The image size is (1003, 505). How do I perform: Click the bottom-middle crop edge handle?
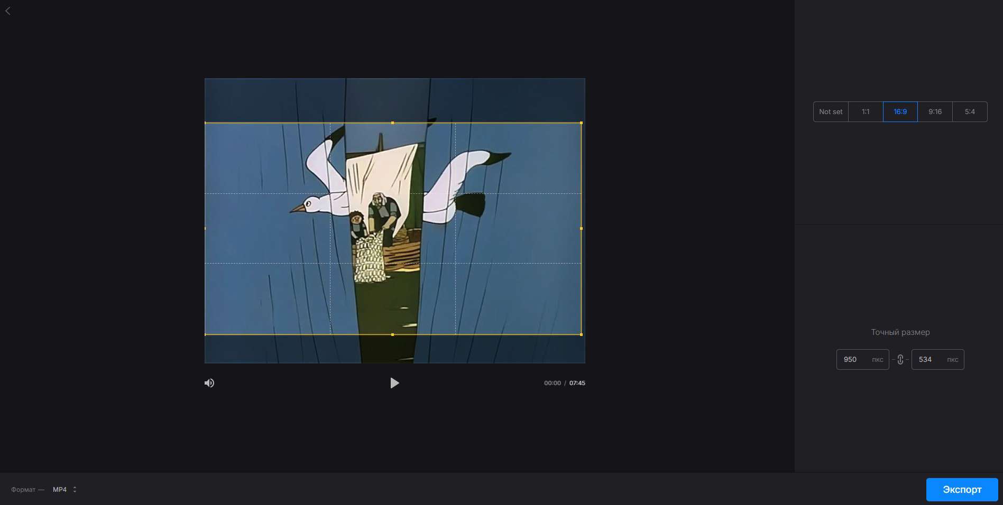coord(392,334)
